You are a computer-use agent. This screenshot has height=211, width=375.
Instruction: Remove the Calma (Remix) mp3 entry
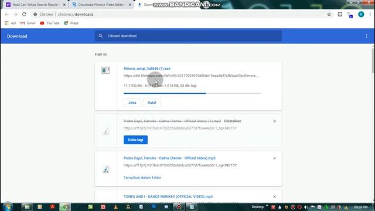275,158
